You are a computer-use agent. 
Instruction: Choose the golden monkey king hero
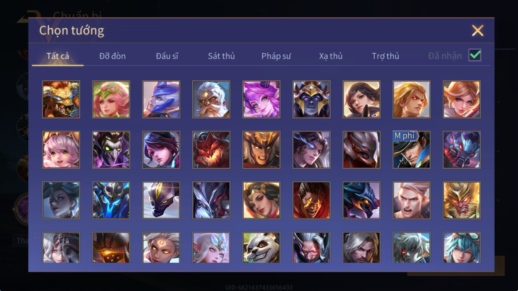point(461,200)
